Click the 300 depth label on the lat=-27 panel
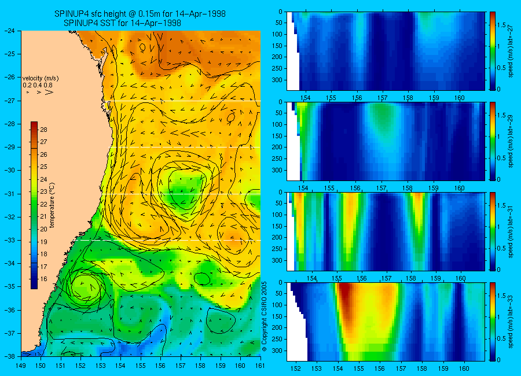The height and width of the screenshot is (376, 521). click(x=277, y=80)
